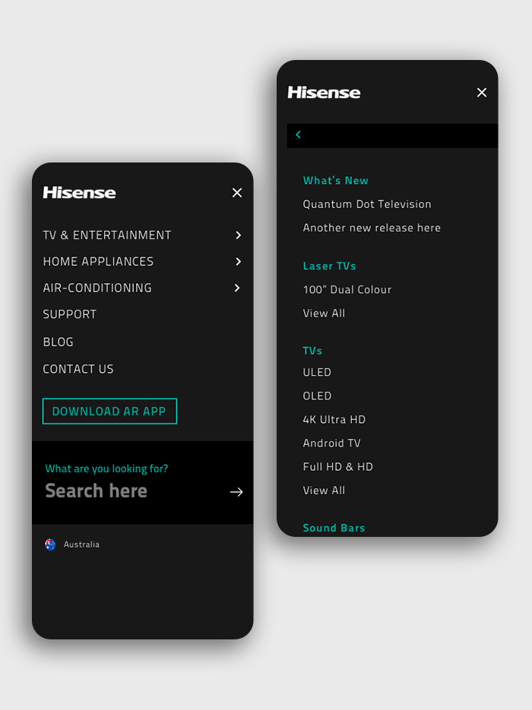Expand TV & Entertainment submenu chevron
This screenshot has width=532, height=710.
[x=238, y=235]
